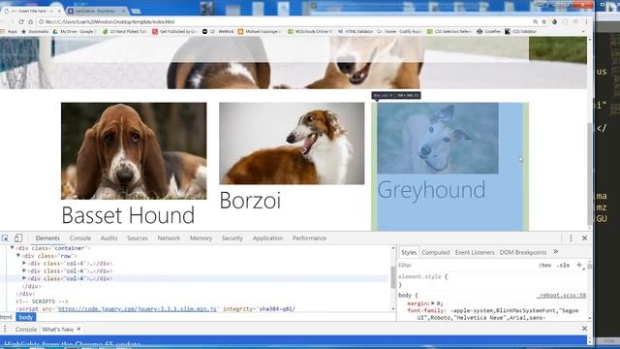Open the Get Published bookmark
The image size is (620, 349).
tap(174, 31)
